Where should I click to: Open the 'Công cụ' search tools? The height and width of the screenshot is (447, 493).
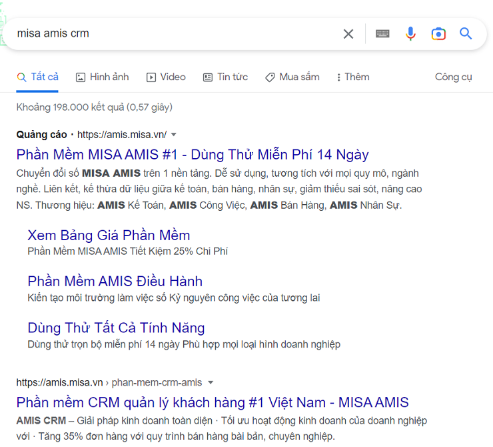454,77
